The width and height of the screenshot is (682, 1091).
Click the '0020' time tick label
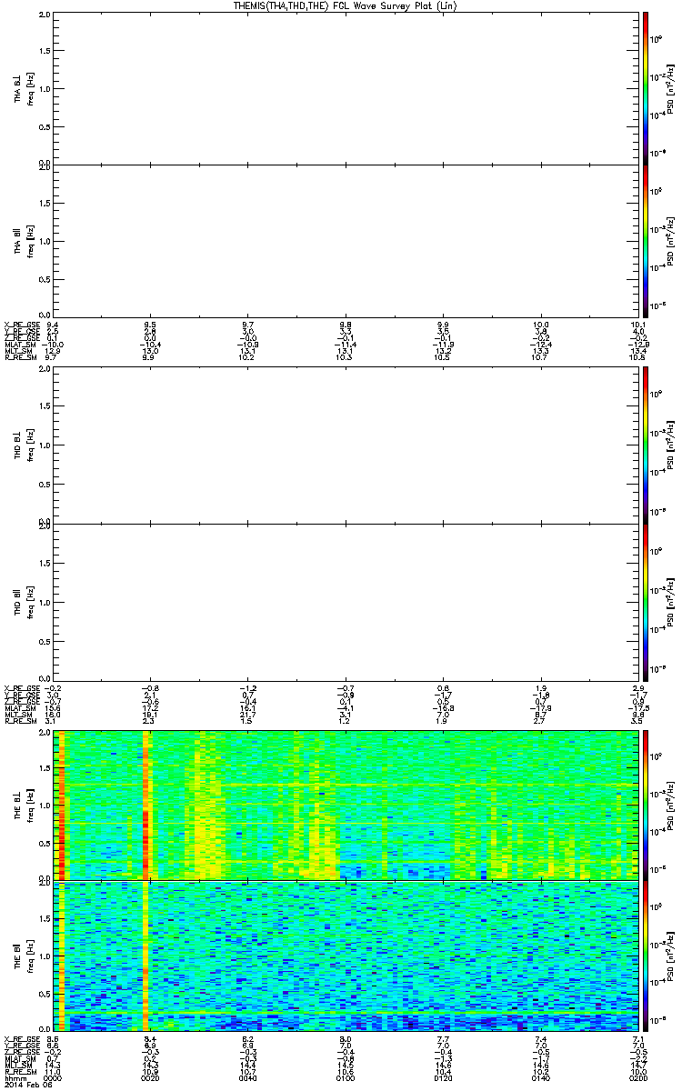pyautogui.click(x=150, y=1078)
